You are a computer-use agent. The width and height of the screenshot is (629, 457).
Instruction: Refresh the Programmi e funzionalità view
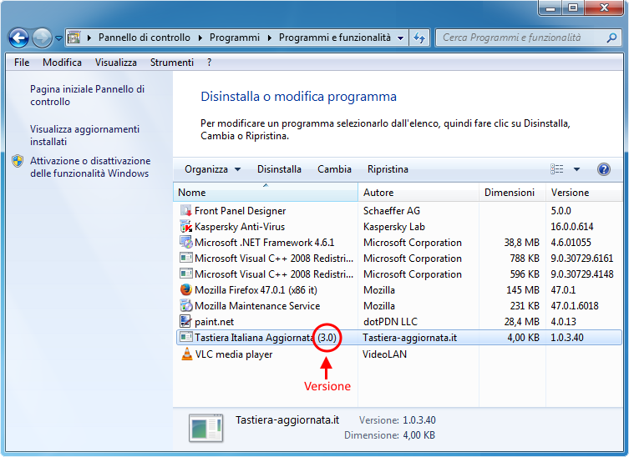tap(419, 38)
